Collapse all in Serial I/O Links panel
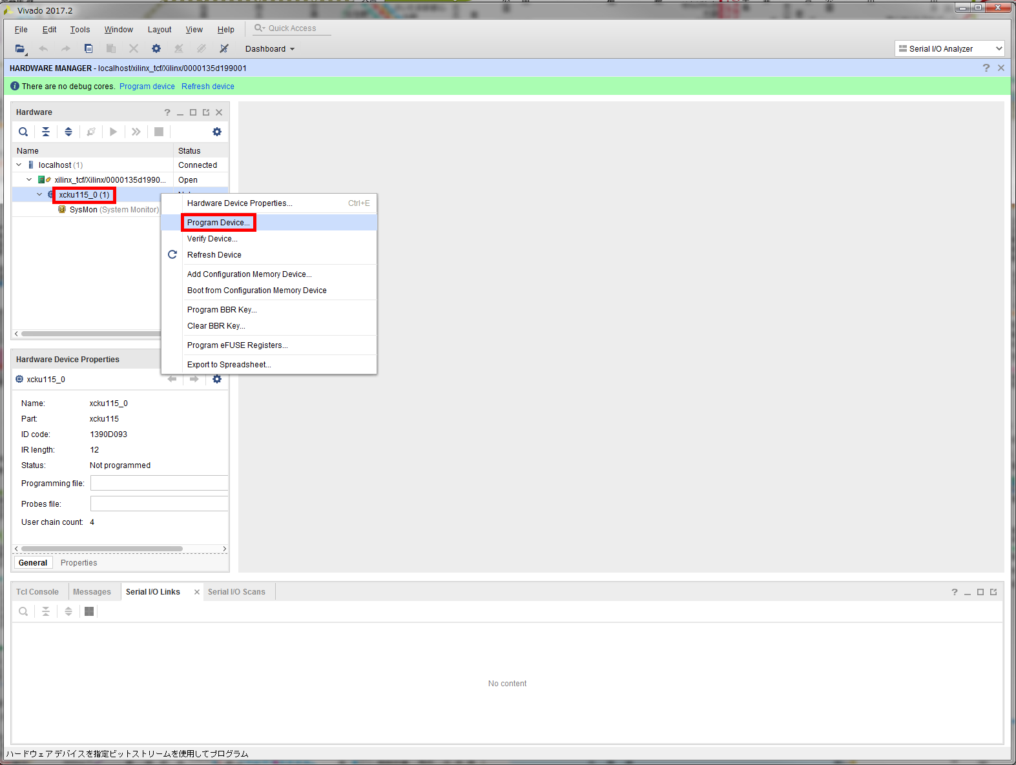The image size is (1016, 765). (46, 611)
